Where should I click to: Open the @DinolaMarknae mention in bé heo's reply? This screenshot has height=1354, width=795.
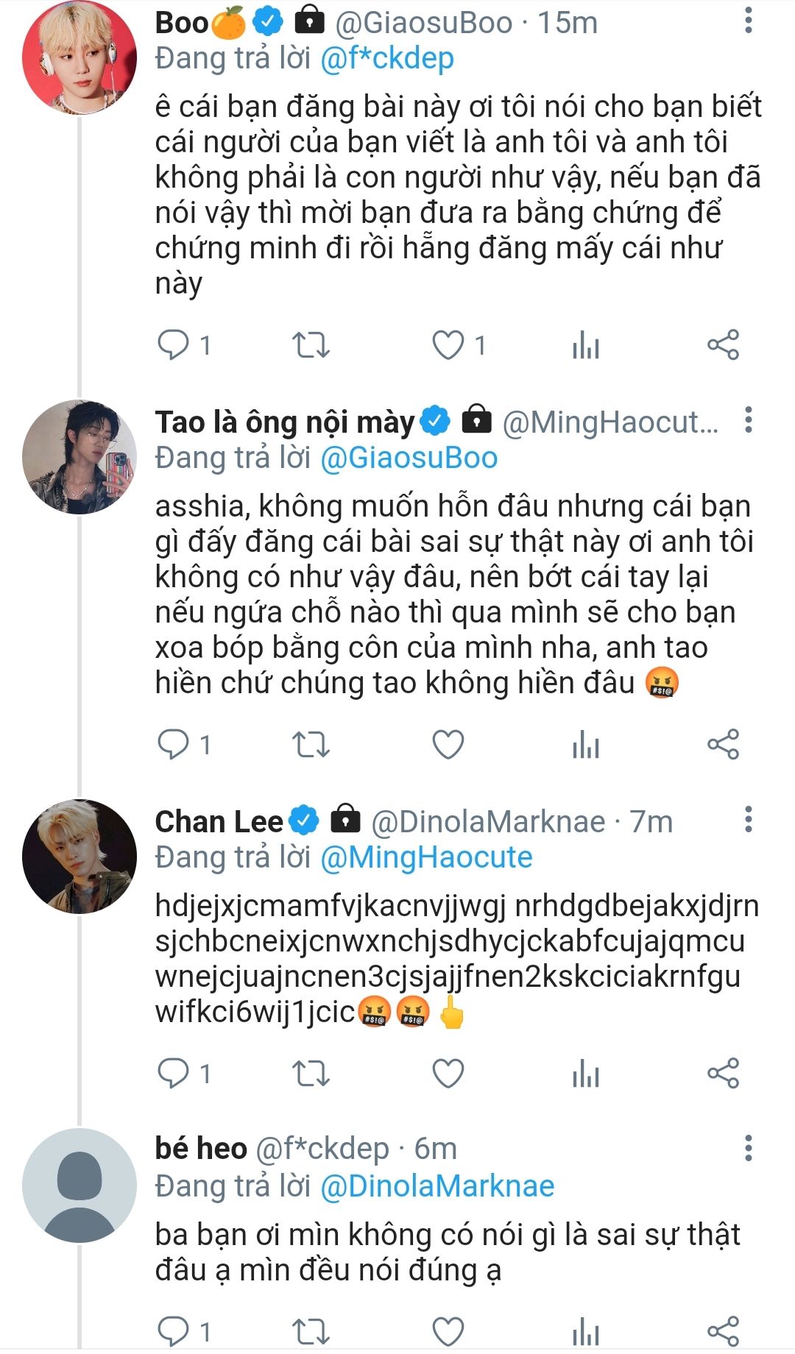pos(437,1186)
